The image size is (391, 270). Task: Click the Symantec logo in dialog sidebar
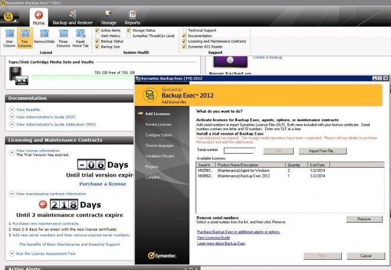tap(162, 255)
